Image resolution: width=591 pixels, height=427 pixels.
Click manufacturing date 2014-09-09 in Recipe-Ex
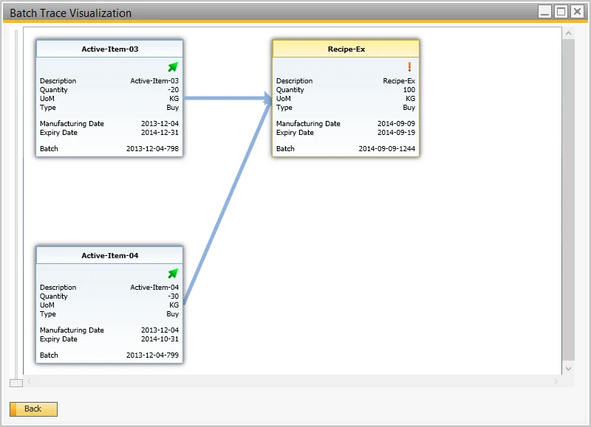396,123
